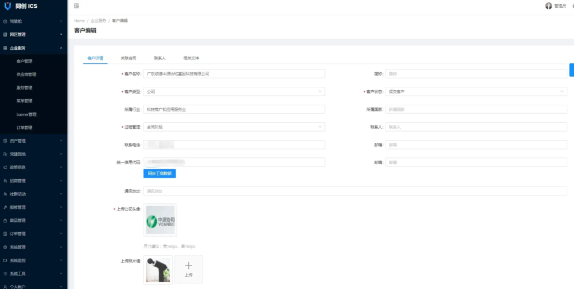Select 供应商管理 in the sidebar
The image size is (574, 289).
(26, 74)
